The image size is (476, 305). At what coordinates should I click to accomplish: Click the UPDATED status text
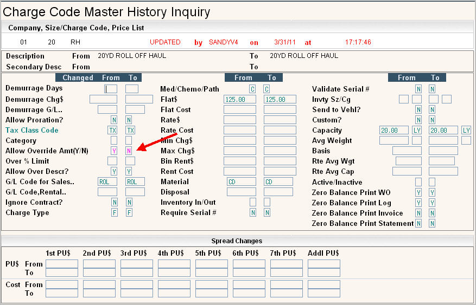click(x=165, y=42)
